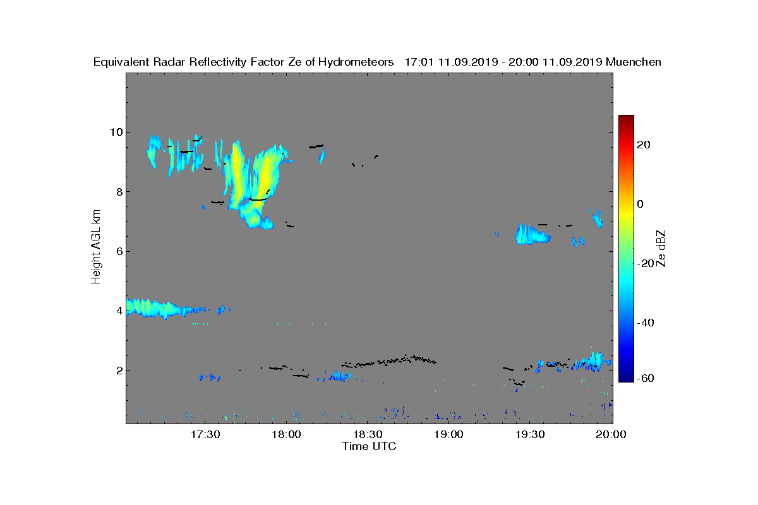Select the 17:30 time tick label
758x505 pixels.
[x=205, y=435]
